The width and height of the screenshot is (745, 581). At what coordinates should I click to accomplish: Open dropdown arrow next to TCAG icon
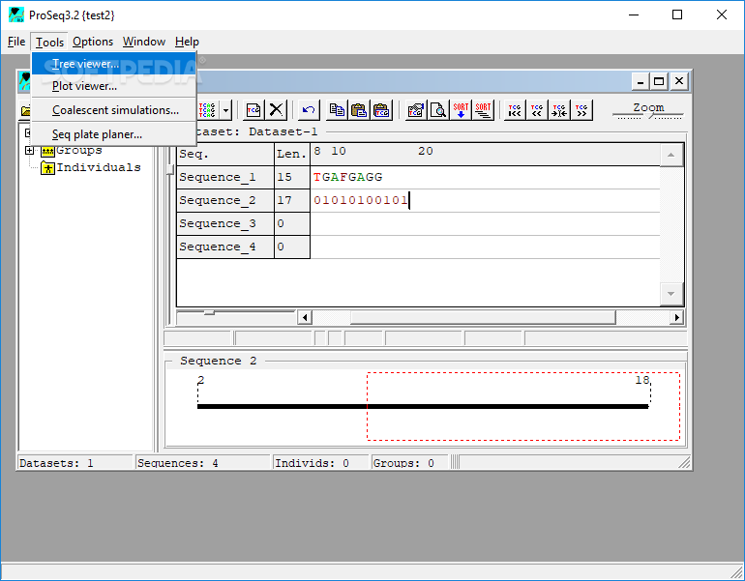tap(226, 110)
